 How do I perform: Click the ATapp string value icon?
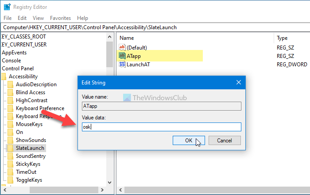[122, 56]
